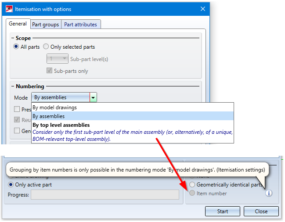This screenshot has width=285, height=222.
Task: Choose By top level assemblies option
Action: [133, 132]
